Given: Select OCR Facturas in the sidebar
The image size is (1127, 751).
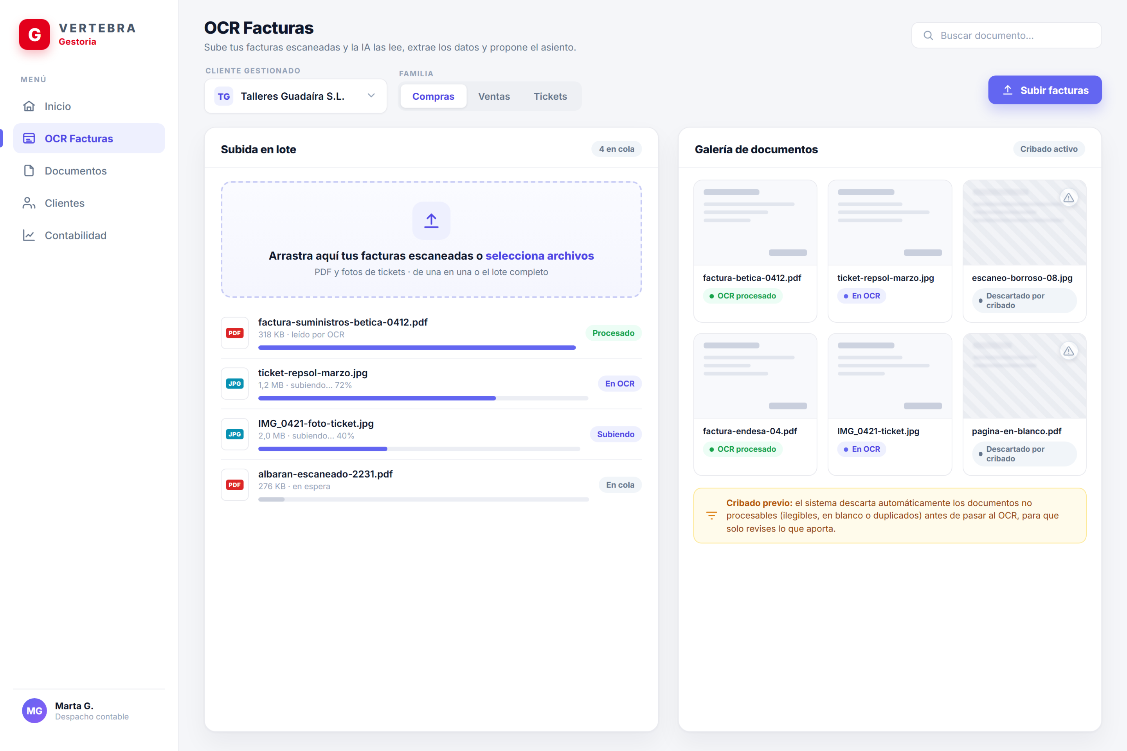Looking at the screenshot, I should coord(89,138).
